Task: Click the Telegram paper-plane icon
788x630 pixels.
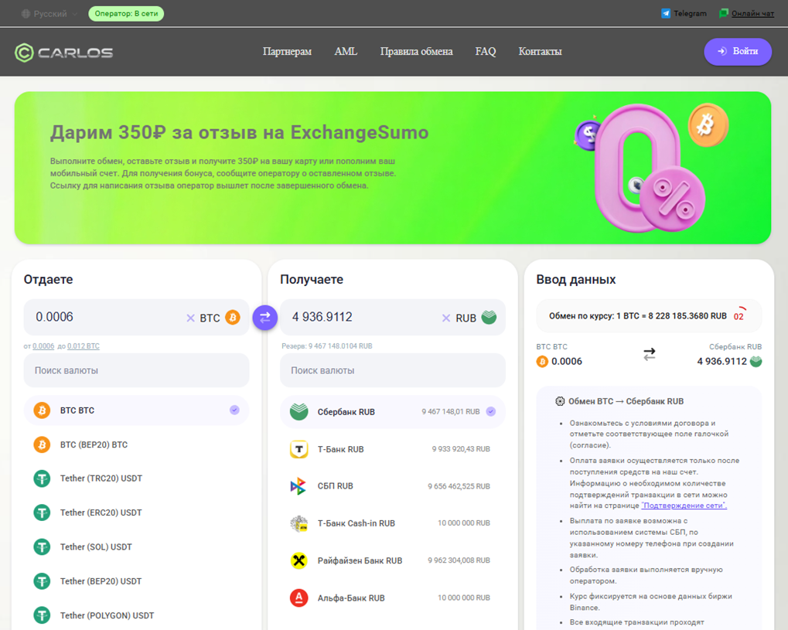Action: coord(666,14)
